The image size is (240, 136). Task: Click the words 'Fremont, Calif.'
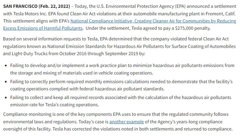pos(220,14)
